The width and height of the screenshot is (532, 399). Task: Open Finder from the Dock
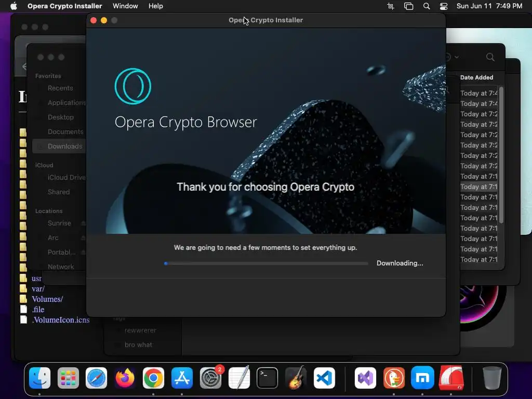pos(39,378)
